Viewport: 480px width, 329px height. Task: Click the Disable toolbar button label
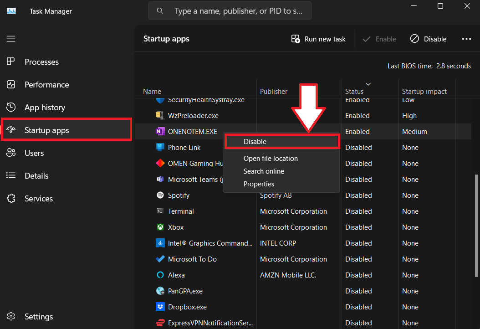coord(435,39)
